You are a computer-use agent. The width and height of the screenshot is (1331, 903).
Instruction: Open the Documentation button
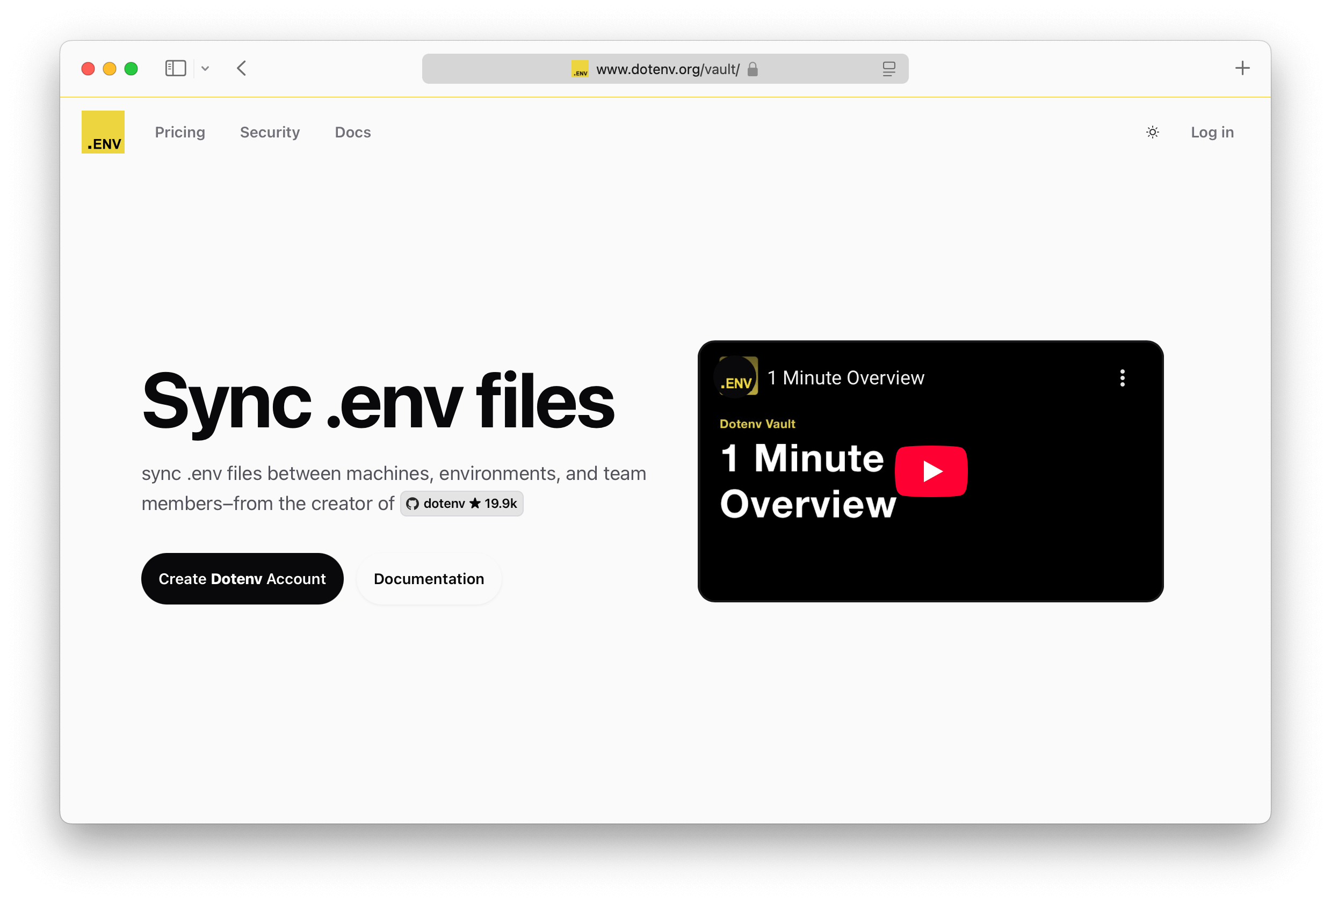click(x=429, y=579)
